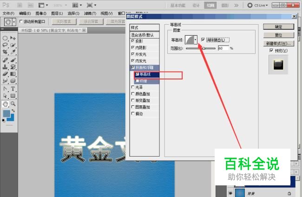Hide the 背景 layer eye icon
302x197 pixels.
point(230,193)
